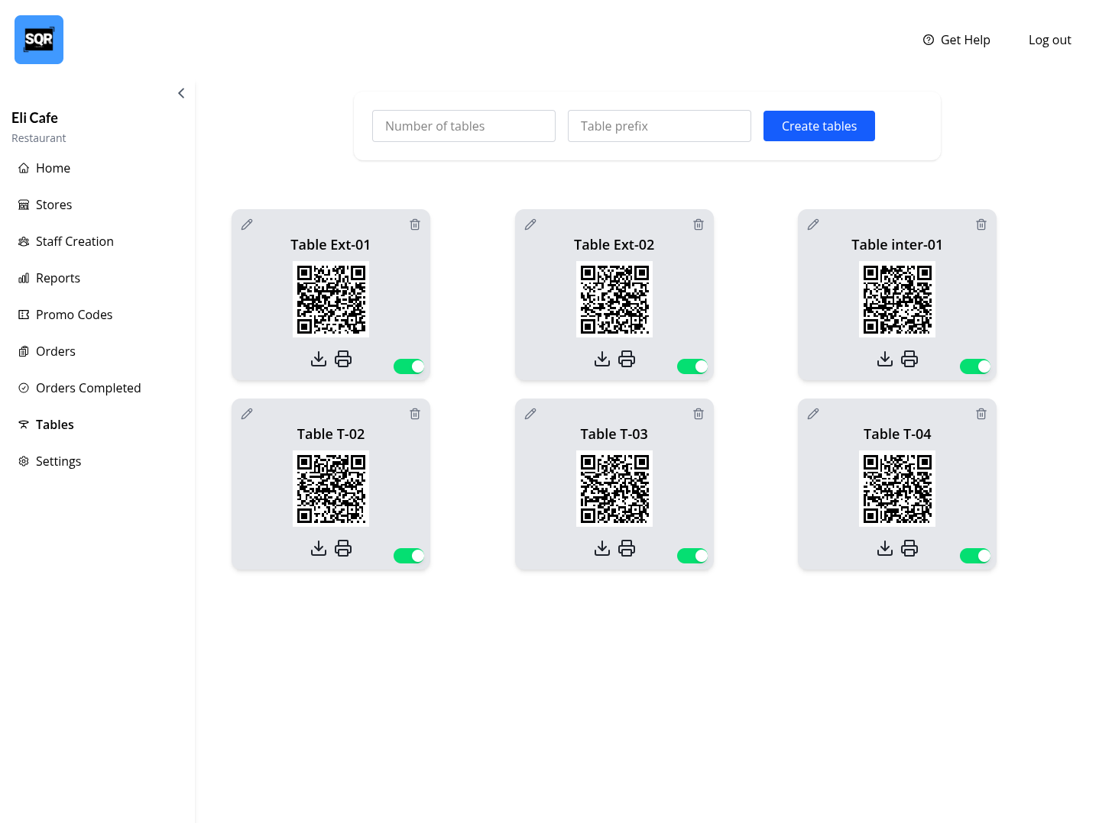1099x823 pixels.
Task: Delete Table Ext-01 with trash icon
Action: point(415,224)
